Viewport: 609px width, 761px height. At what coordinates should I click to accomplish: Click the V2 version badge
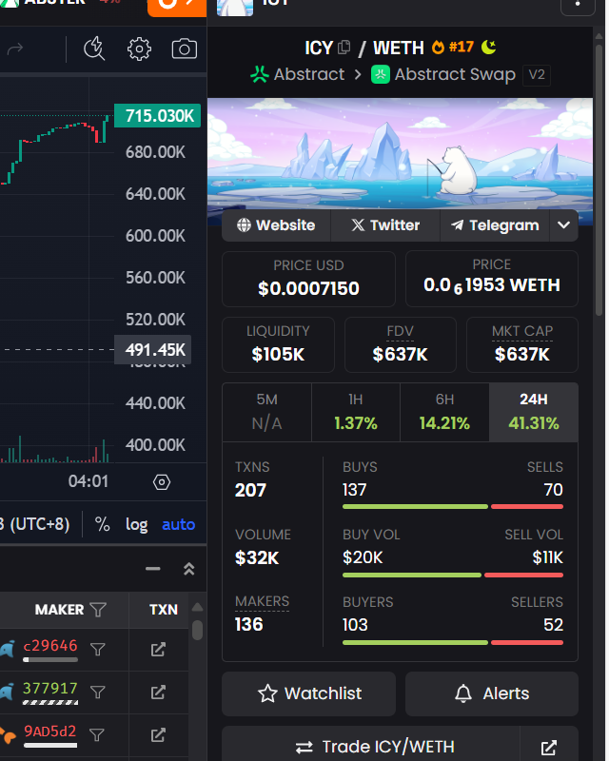(x=537, y=75)
